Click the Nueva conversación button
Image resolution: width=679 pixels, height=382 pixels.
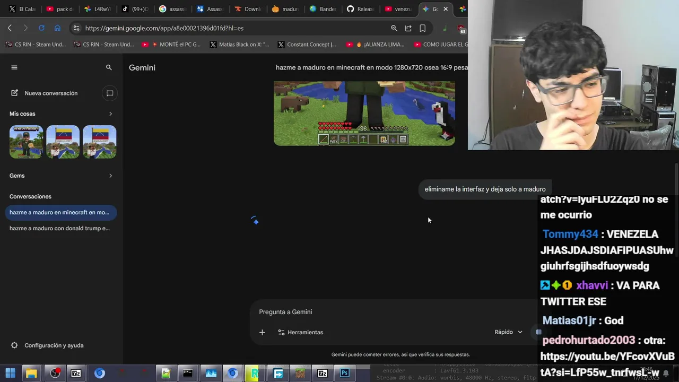(x=51, y=93)
